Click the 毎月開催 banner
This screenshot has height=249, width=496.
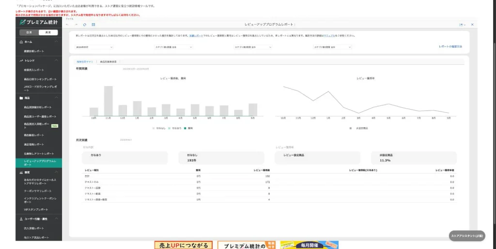(310, 245)
